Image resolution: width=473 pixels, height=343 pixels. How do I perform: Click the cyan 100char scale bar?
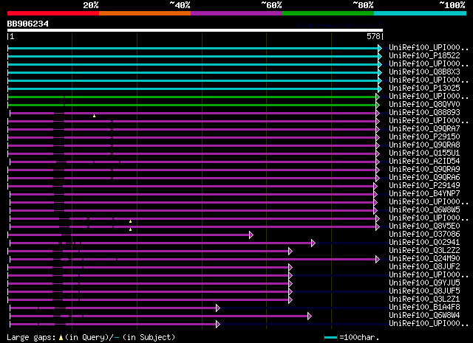pos(330,338)
